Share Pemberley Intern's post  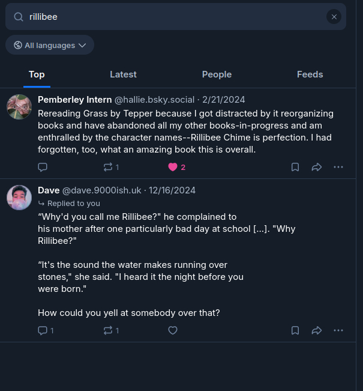pyautogui.click(x=317, y=167)
